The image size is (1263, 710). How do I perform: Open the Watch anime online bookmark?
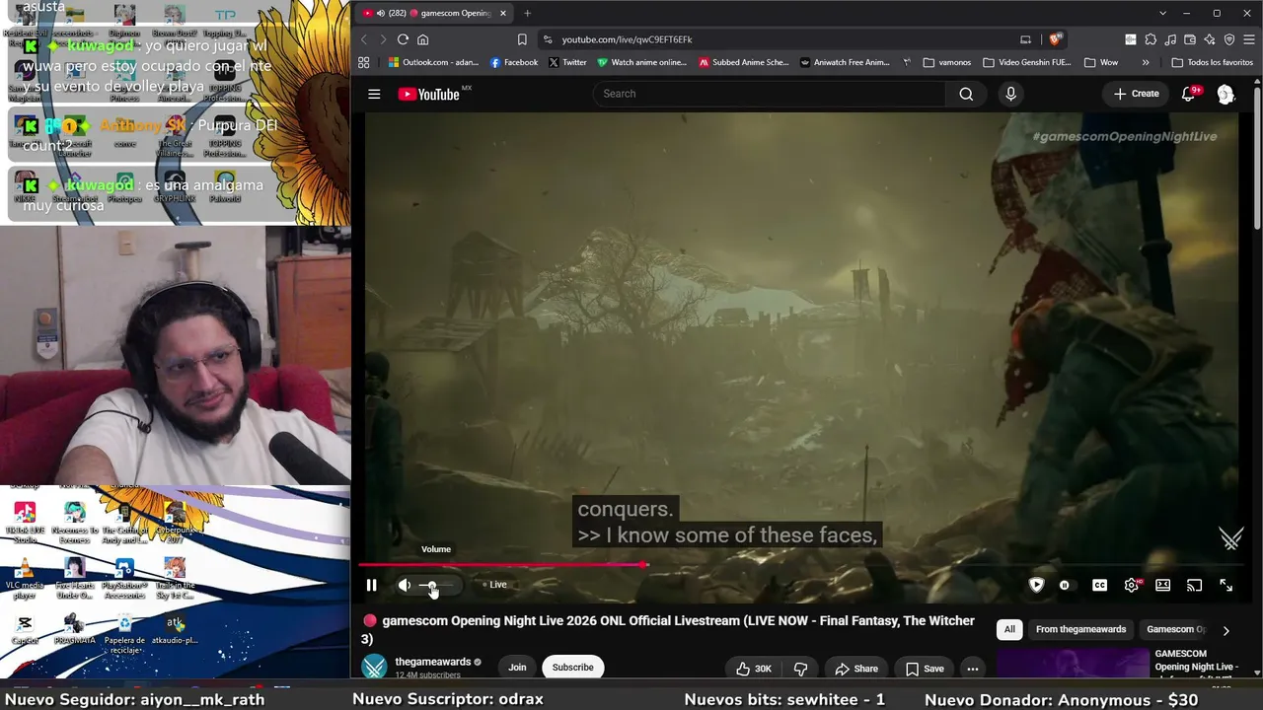[641, 62]
